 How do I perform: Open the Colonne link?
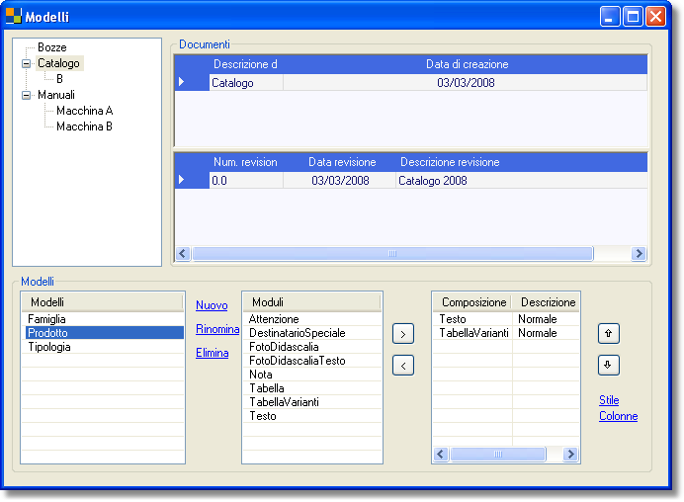click(618, 416)
